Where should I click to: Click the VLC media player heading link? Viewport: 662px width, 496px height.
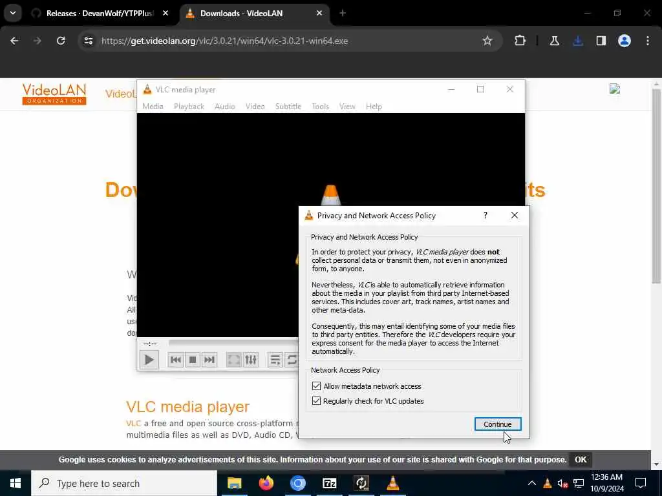[187, 407]
